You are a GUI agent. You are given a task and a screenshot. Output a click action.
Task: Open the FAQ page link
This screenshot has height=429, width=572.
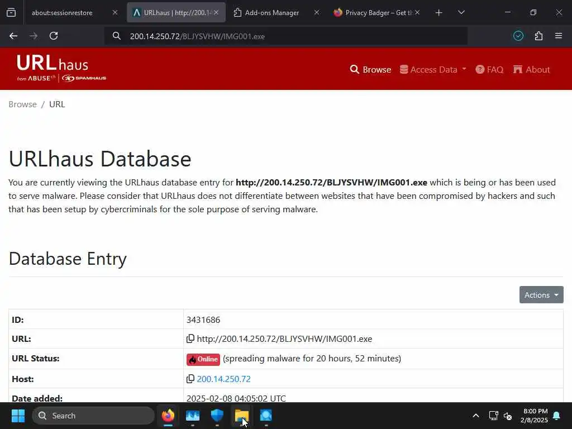(x=489, y=69)
